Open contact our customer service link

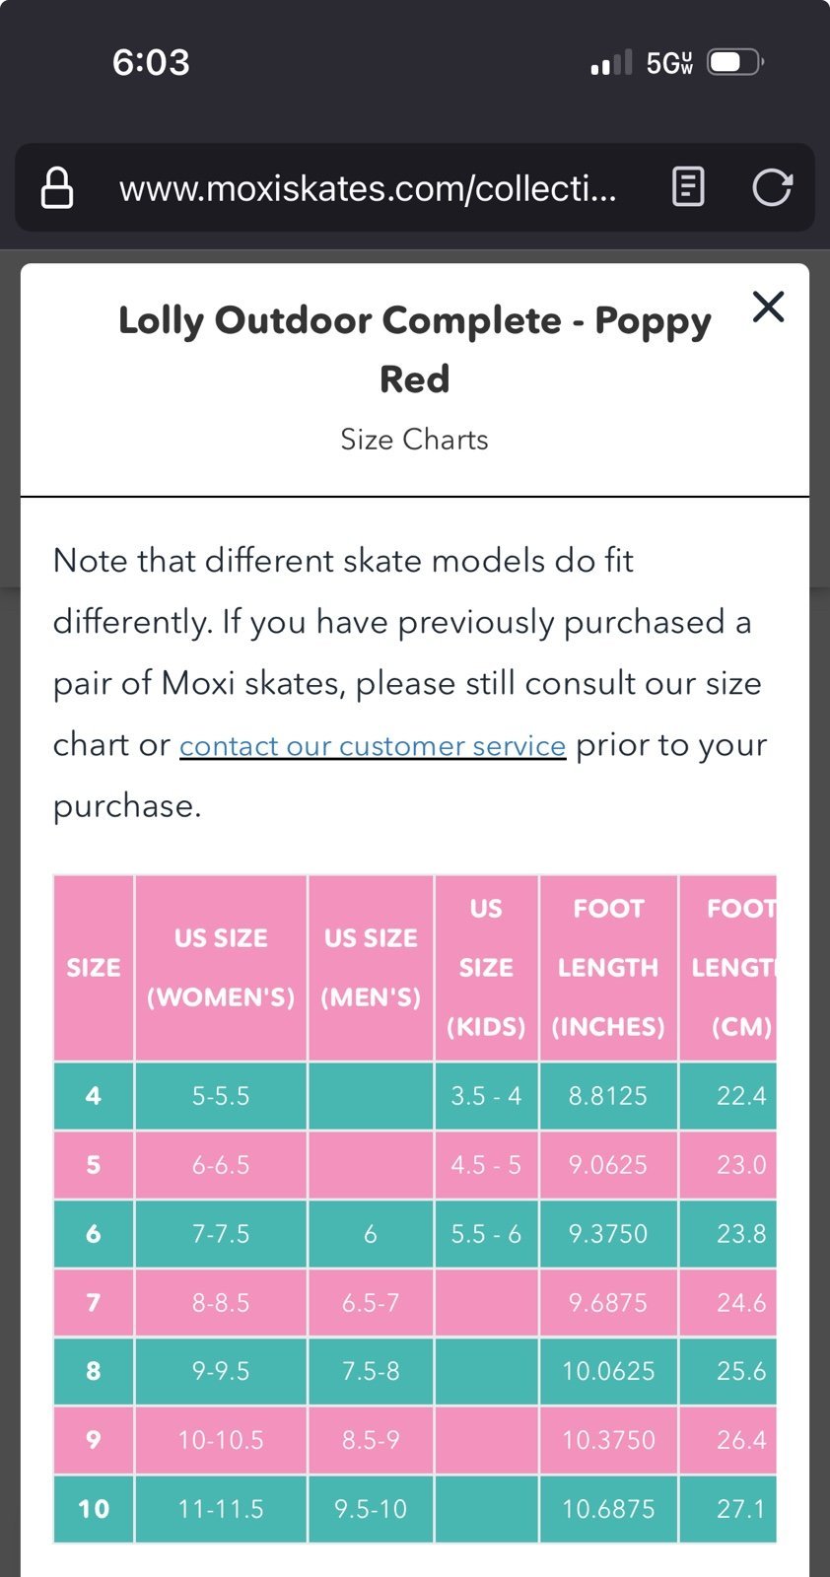click(373, 745)
